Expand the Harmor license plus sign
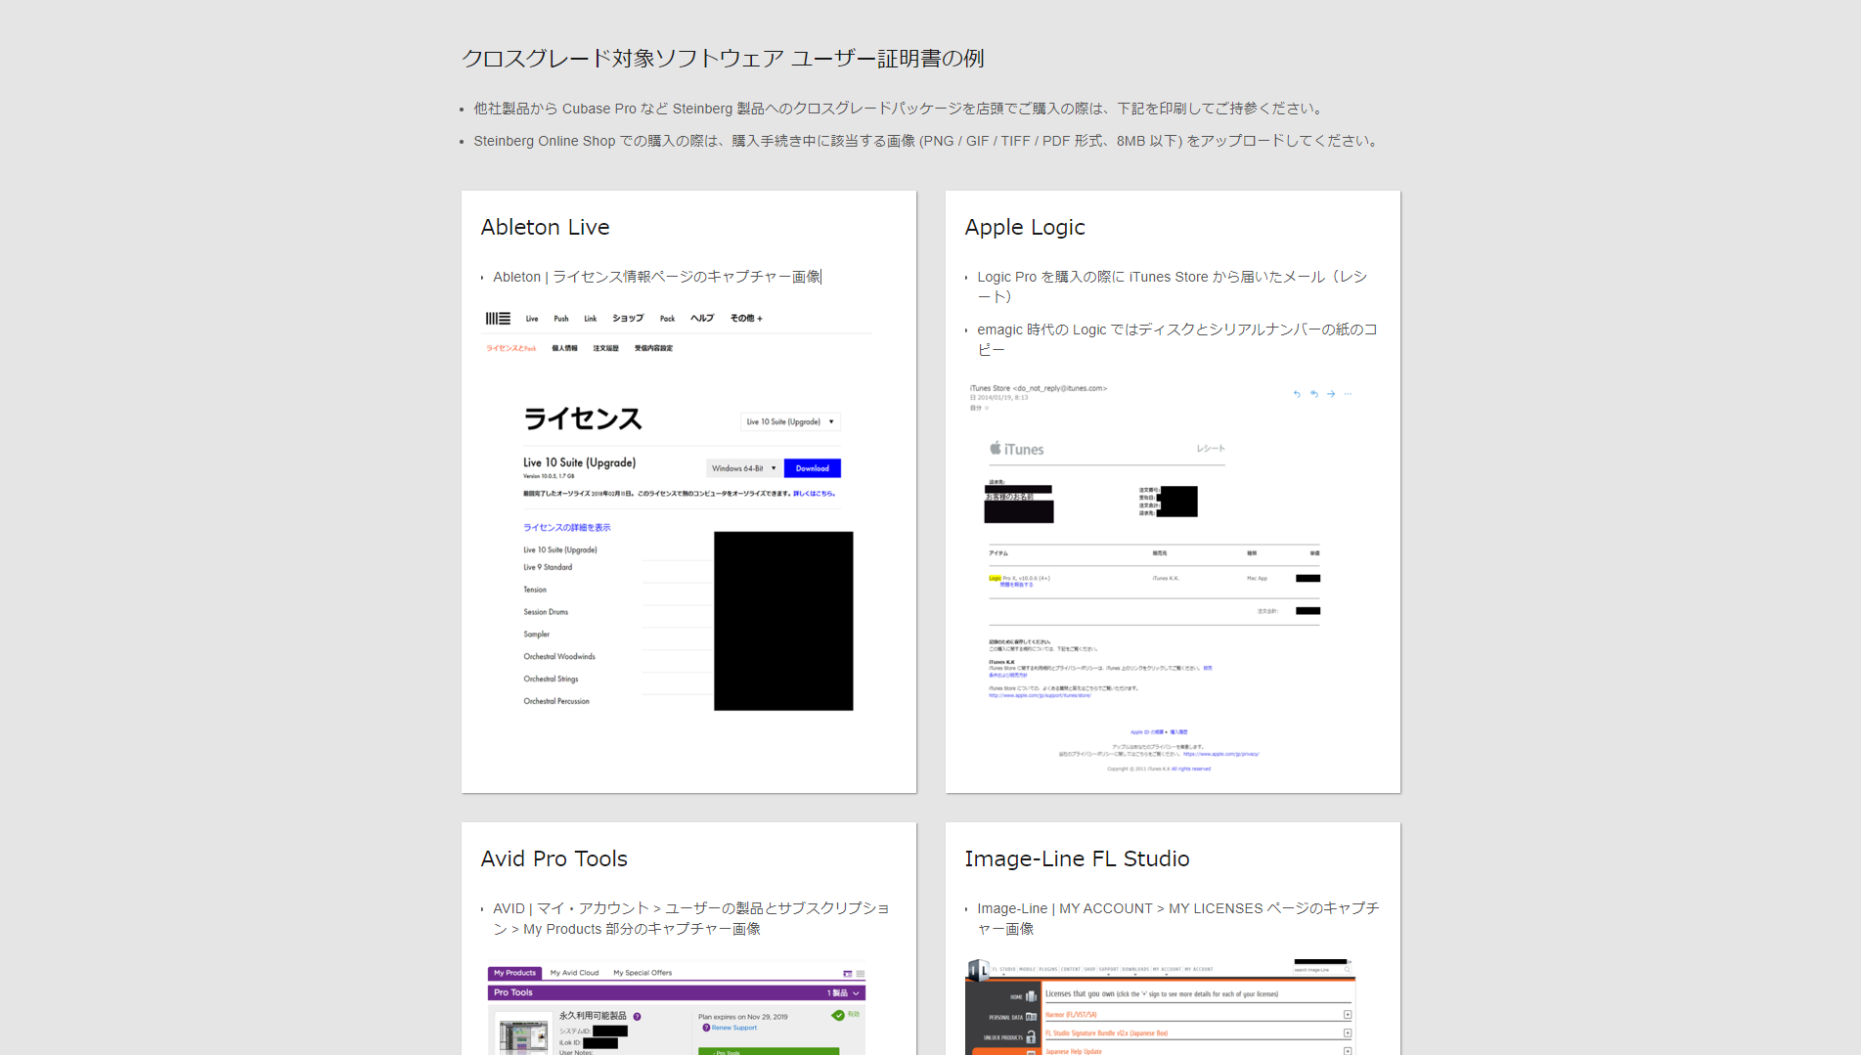This screenshot has height=1055, width=1861. pos(1348,1015)
